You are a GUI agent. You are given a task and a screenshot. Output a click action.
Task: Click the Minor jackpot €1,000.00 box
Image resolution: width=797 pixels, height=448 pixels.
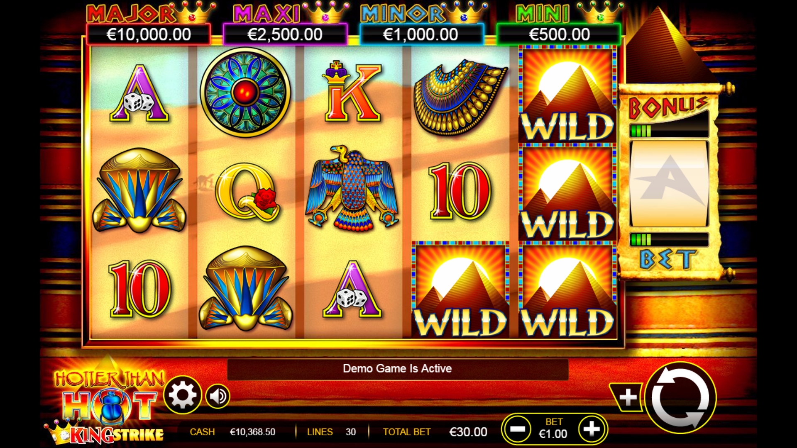(x=421, y=34)
